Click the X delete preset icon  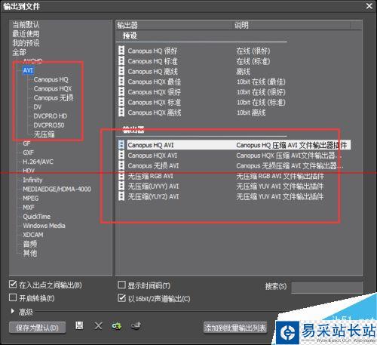(x=98, y=326)
